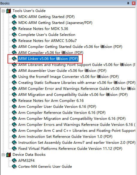This screenshot has width=137, height=175.
Task: Open MDK-ARM Getting Started (Japanese/PDF)
Action: pyautogui.click(x=55, y=23)
